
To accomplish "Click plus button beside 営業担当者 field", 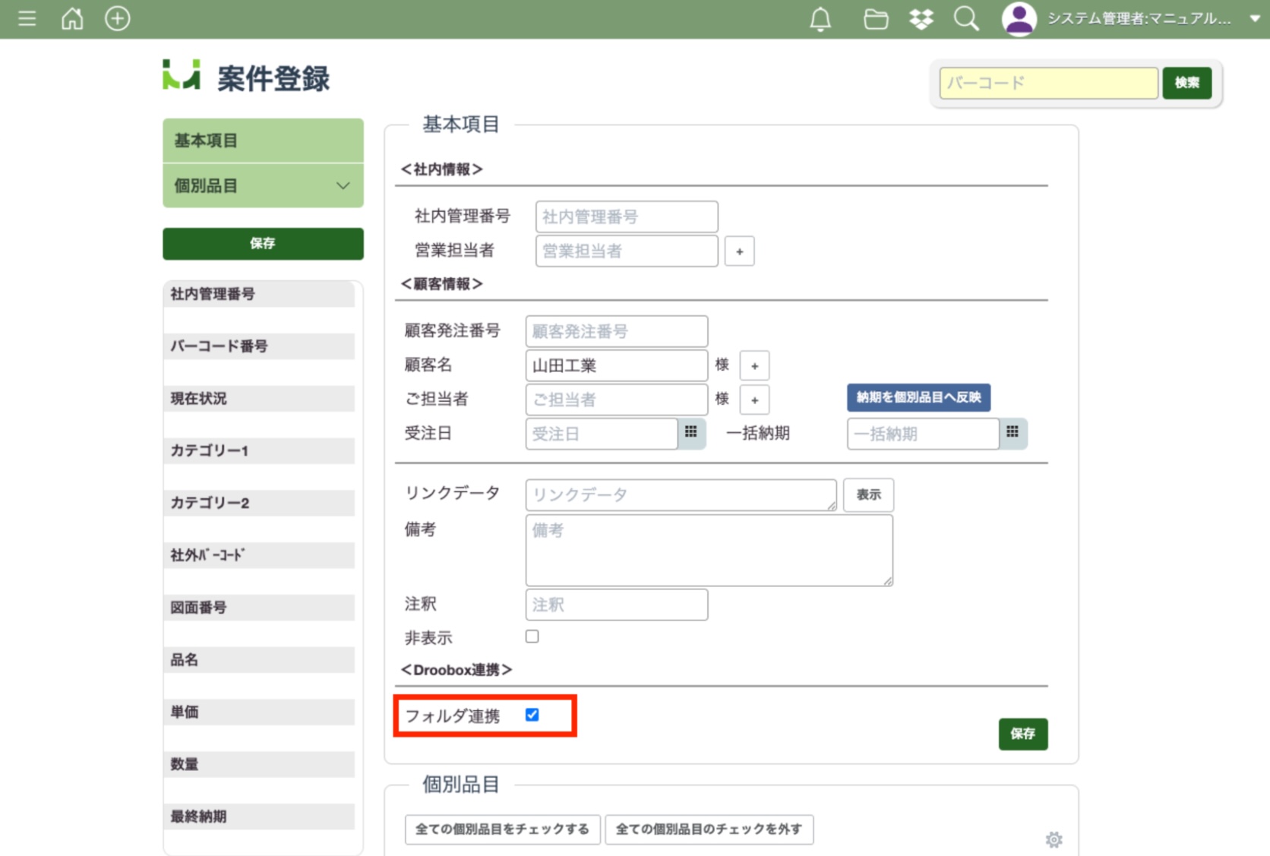I will click(x=739, y=251).
